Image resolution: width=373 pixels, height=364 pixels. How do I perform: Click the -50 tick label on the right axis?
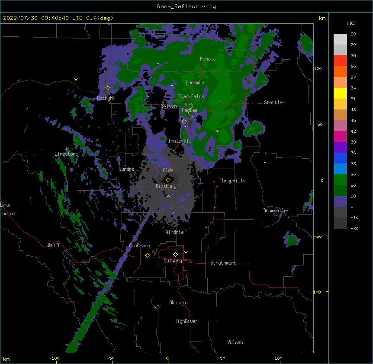[318, 236]
